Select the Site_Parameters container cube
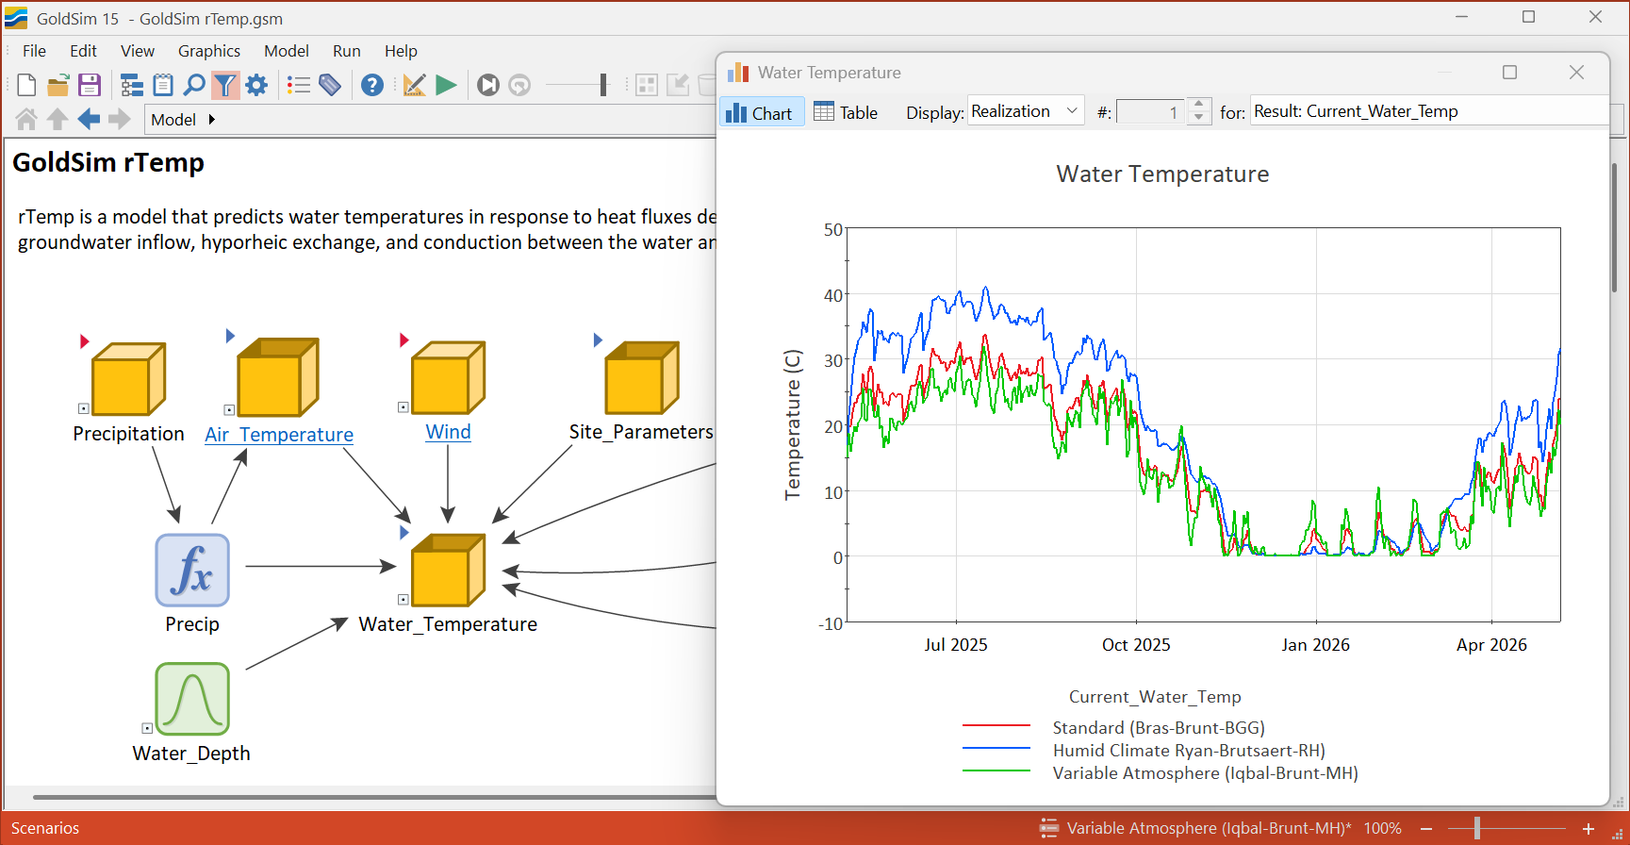The image size is (1630, 845). [642, 378]
